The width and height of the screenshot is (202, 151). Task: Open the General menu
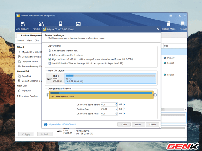[20, 41]
